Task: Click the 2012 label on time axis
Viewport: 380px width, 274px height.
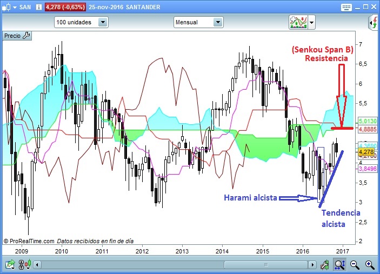Action: pyautogui.click(x=142, y=251)
